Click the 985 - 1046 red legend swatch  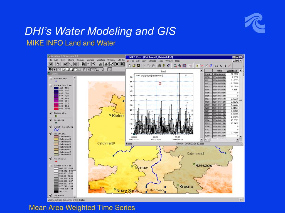pyautogui.click(x=56, y=109)
